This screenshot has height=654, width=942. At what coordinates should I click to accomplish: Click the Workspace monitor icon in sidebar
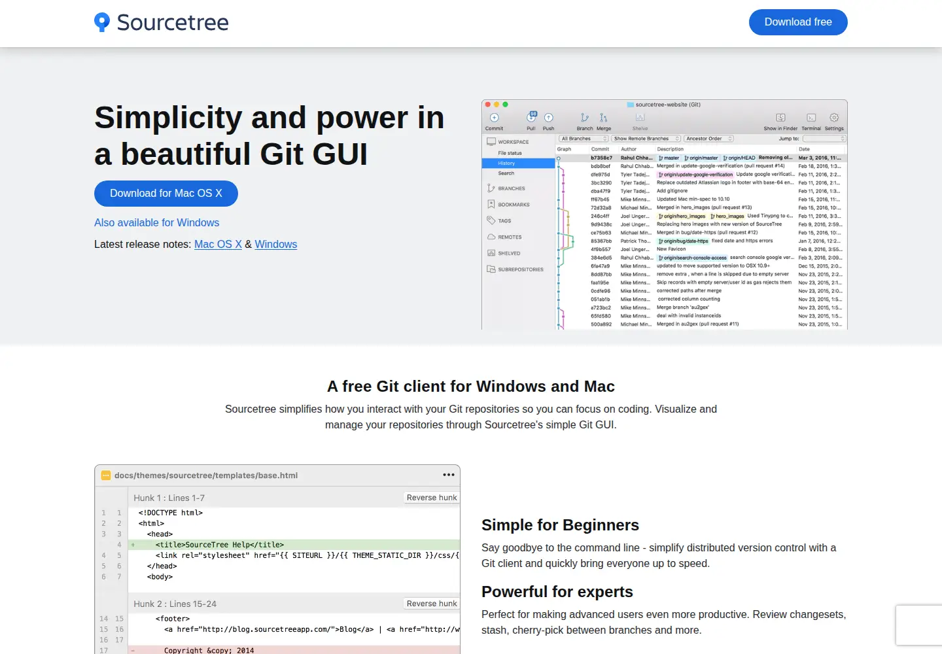click(491, 141)
